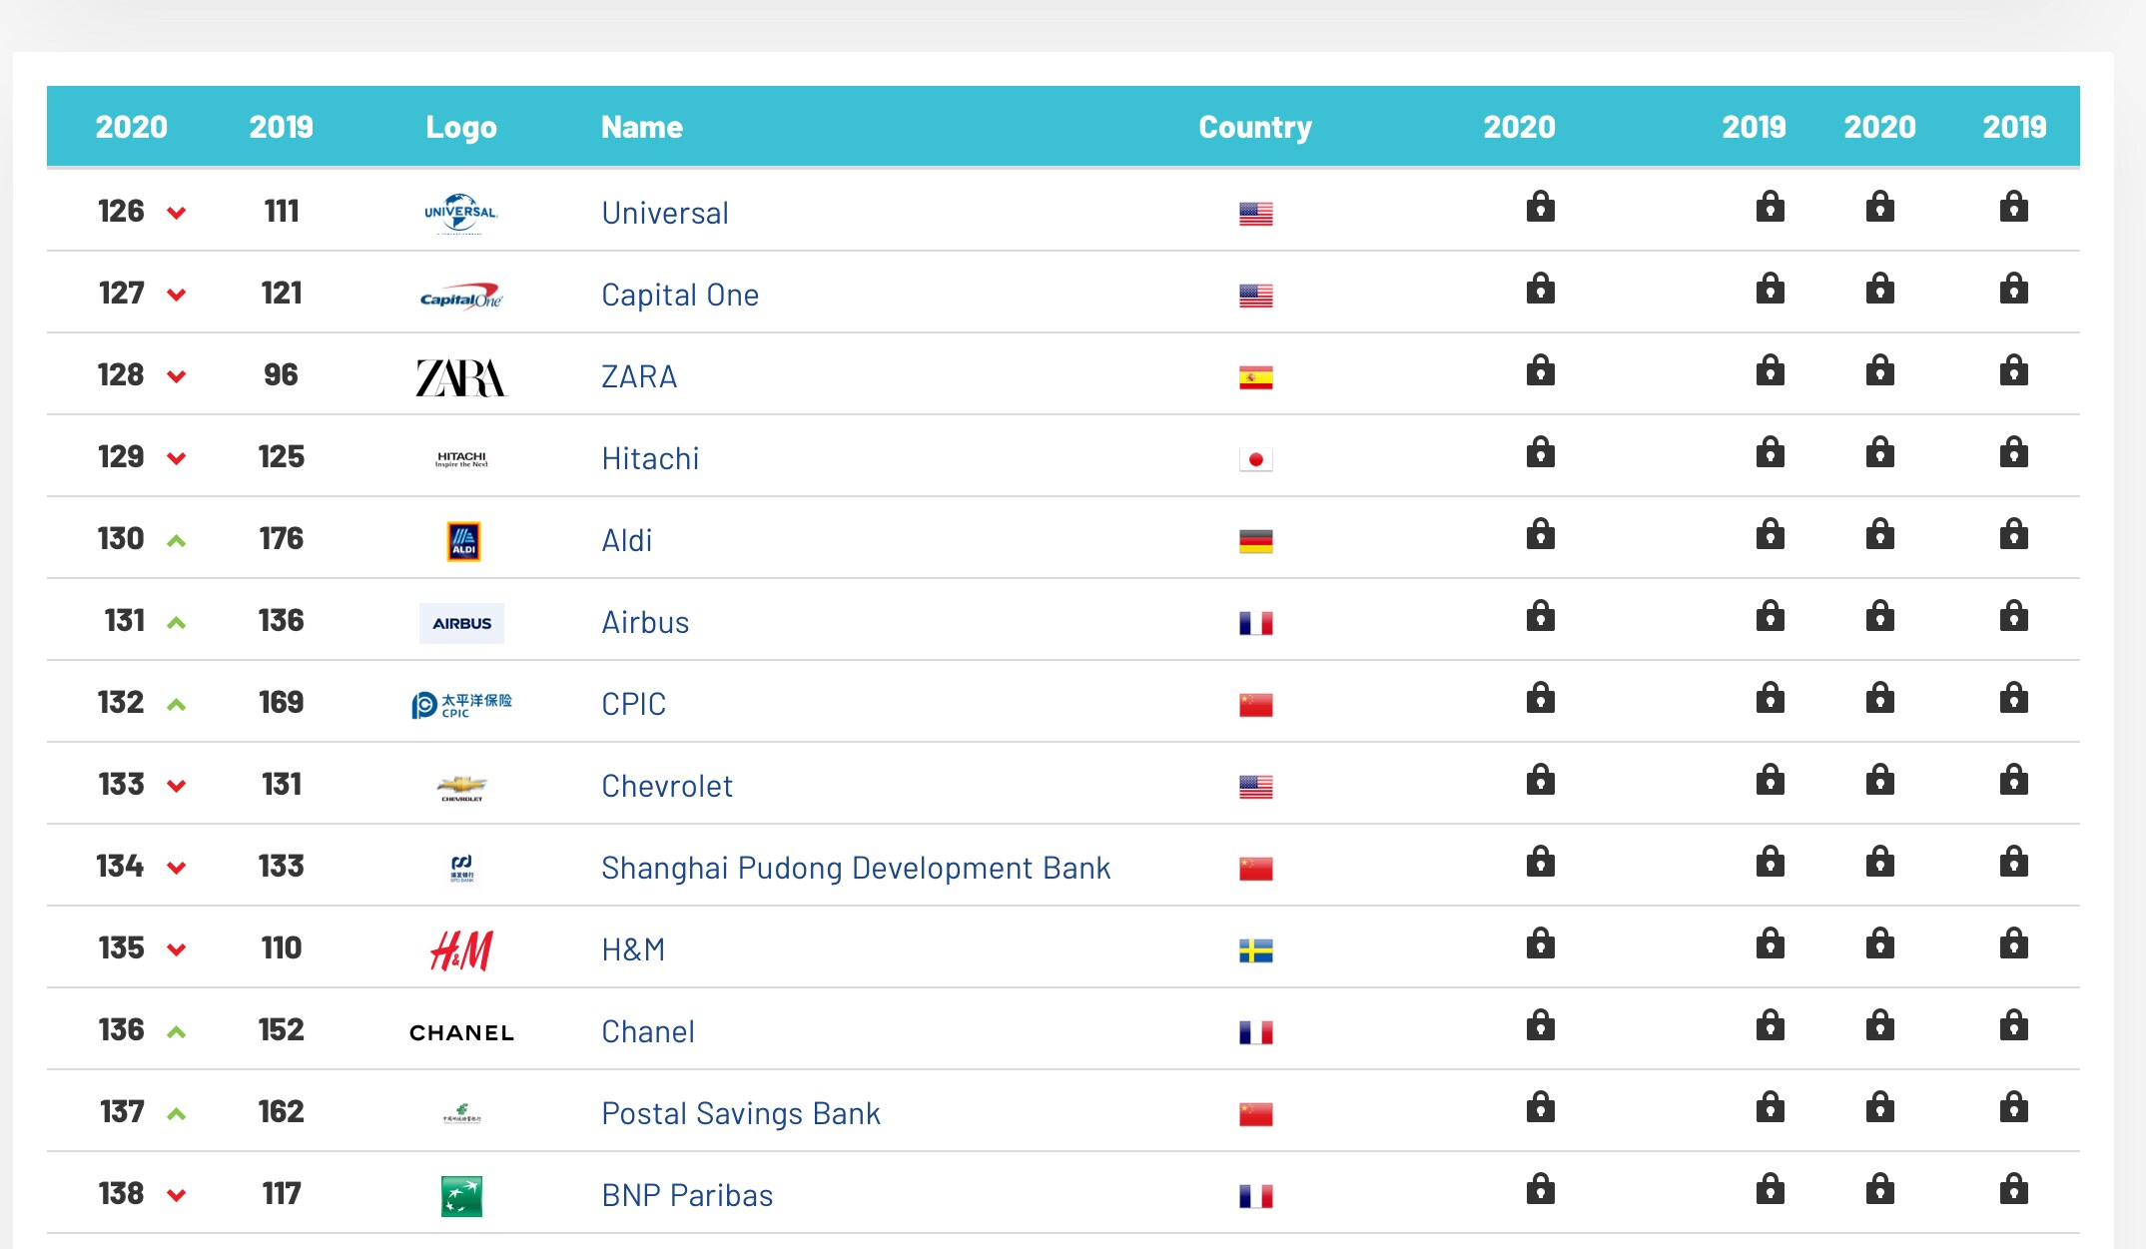Image resolution: width=2146 pixels, height=1249 pixels.
Task: Click the Hitachi logo
Action: 461,459
